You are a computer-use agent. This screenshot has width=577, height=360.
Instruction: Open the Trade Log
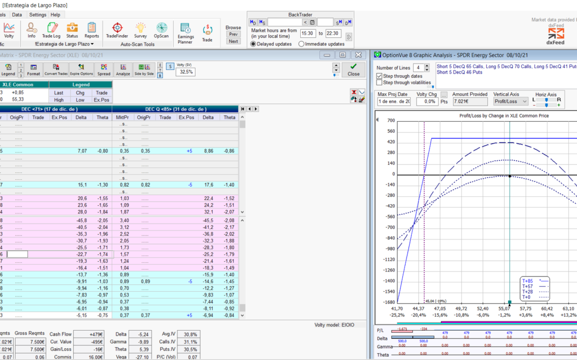coord(51,30)
